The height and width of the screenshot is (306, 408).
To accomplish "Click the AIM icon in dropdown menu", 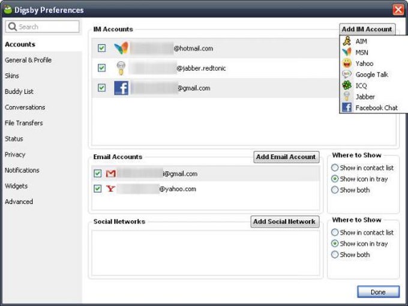I will (x=347, y=41).
